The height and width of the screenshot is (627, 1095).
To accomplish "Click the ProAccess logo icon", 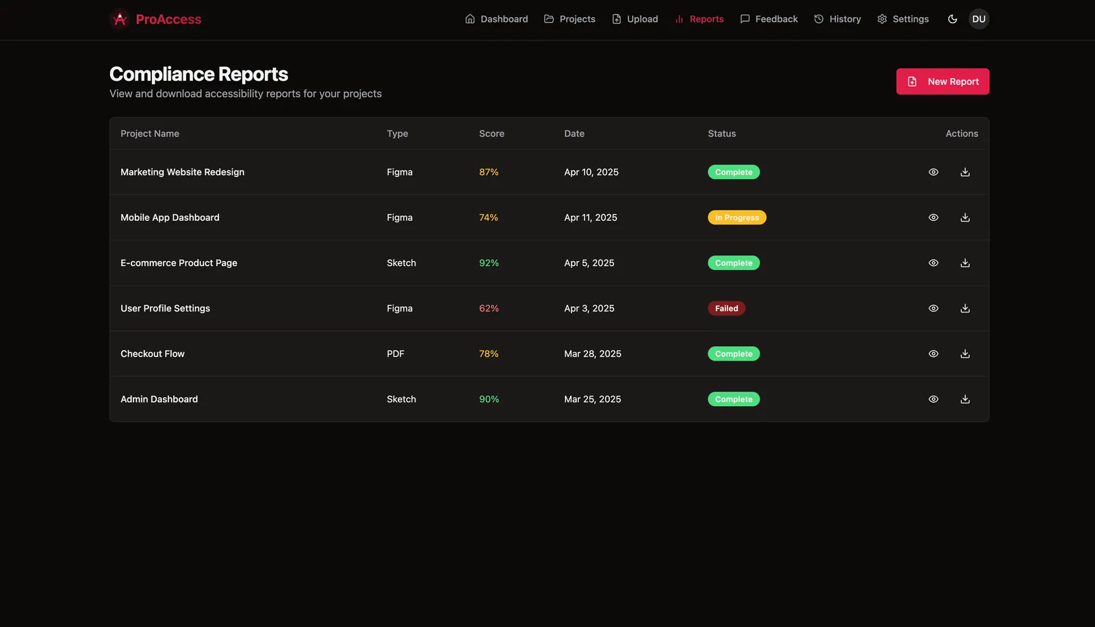I will (120, 19).
